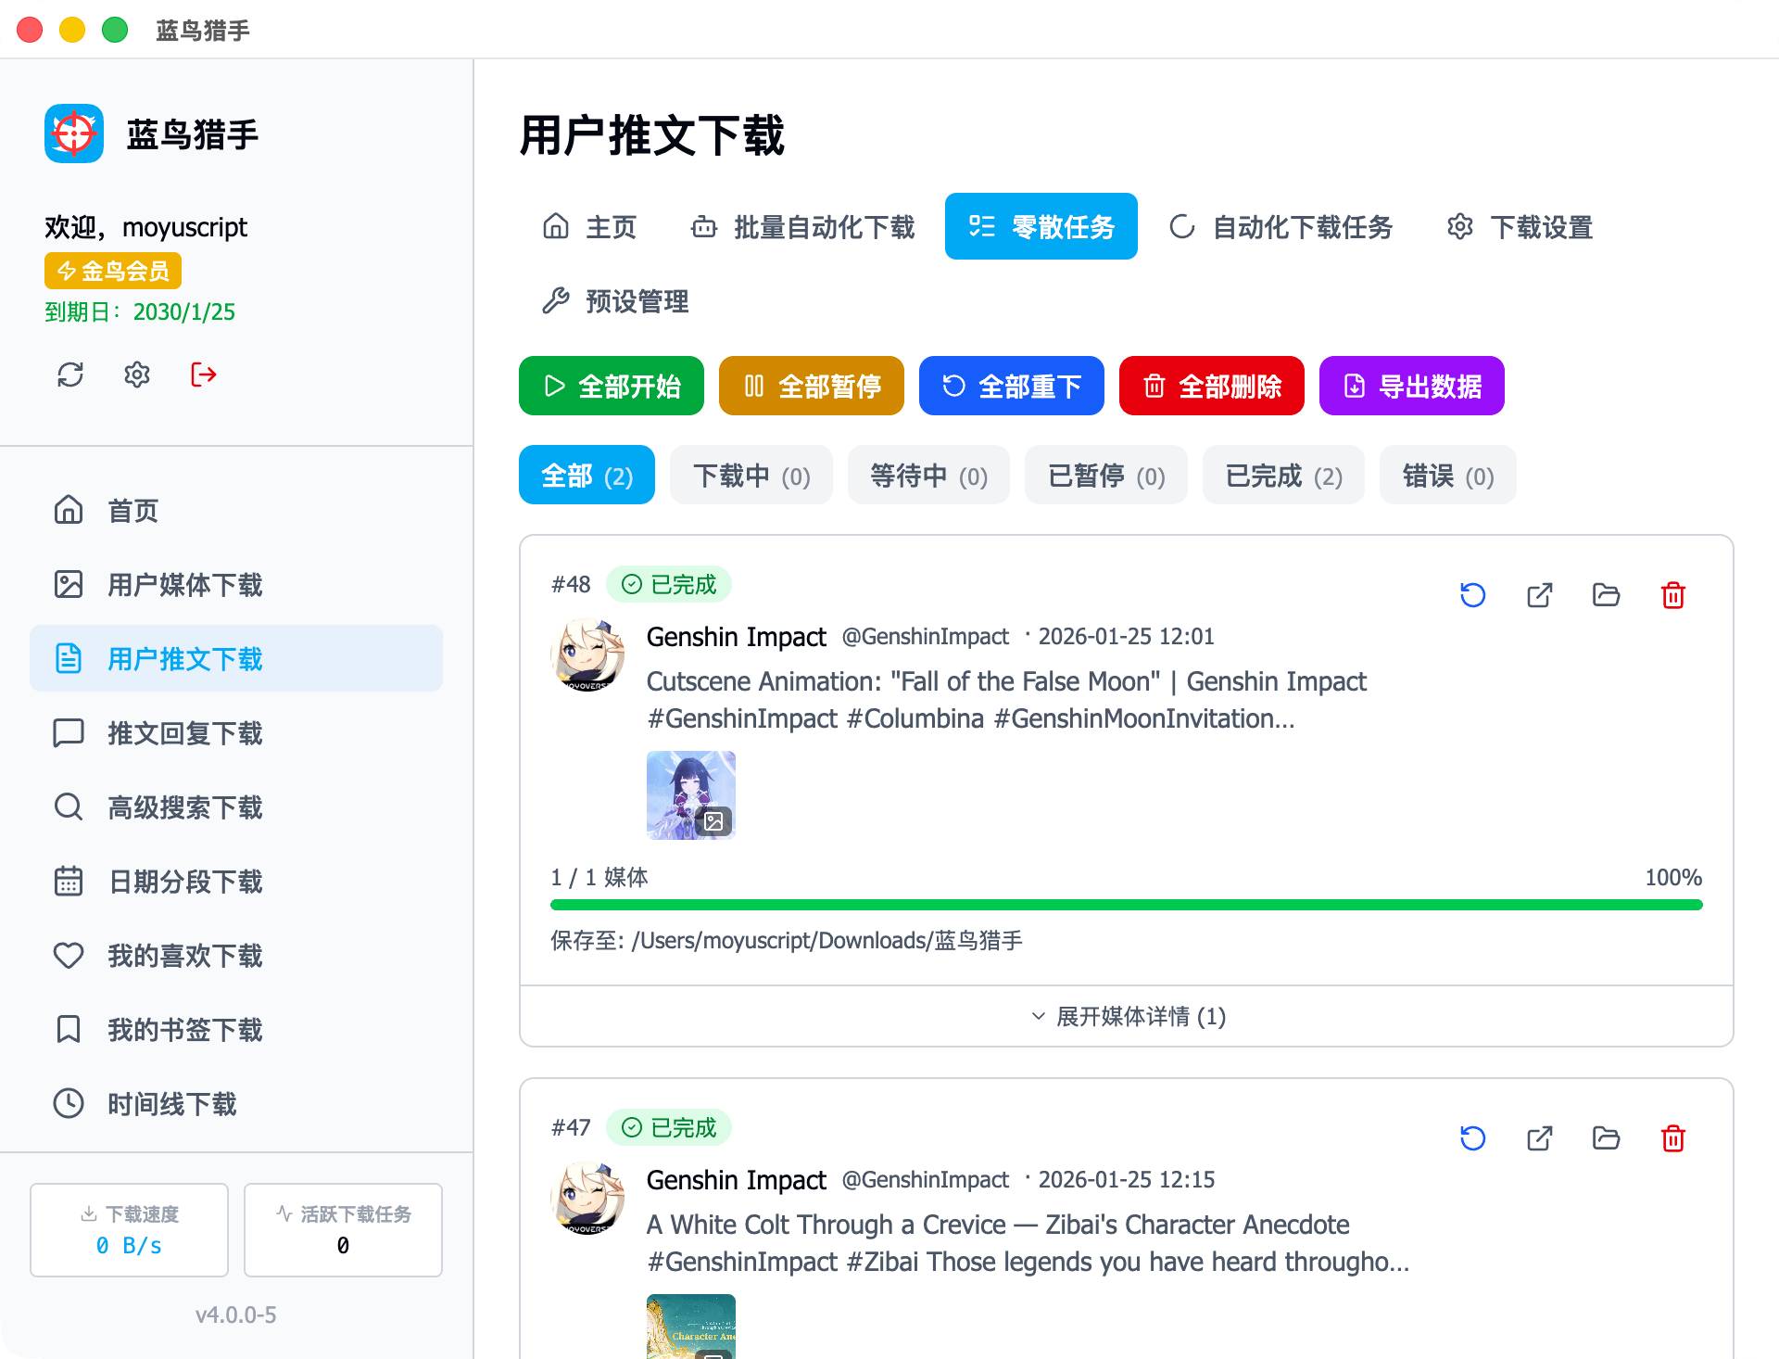Open settings gear icon in the sidebar profile
This screenshot has width=1779, height=1359.
pos(137,375)
